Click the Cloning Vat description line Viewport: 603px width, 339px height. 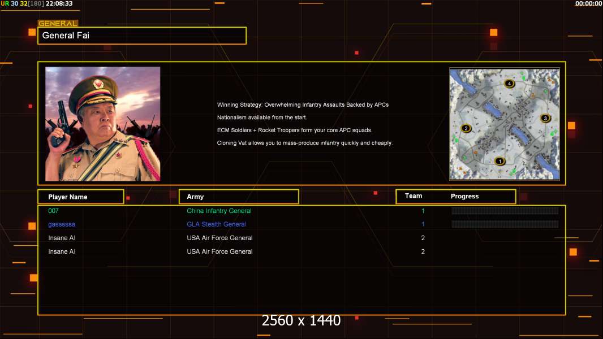[304, 143]
